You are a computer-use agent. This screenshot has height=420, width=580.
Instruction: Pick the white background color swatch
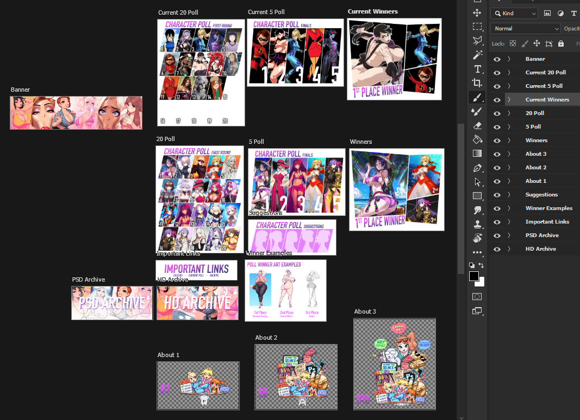(481, 283)
